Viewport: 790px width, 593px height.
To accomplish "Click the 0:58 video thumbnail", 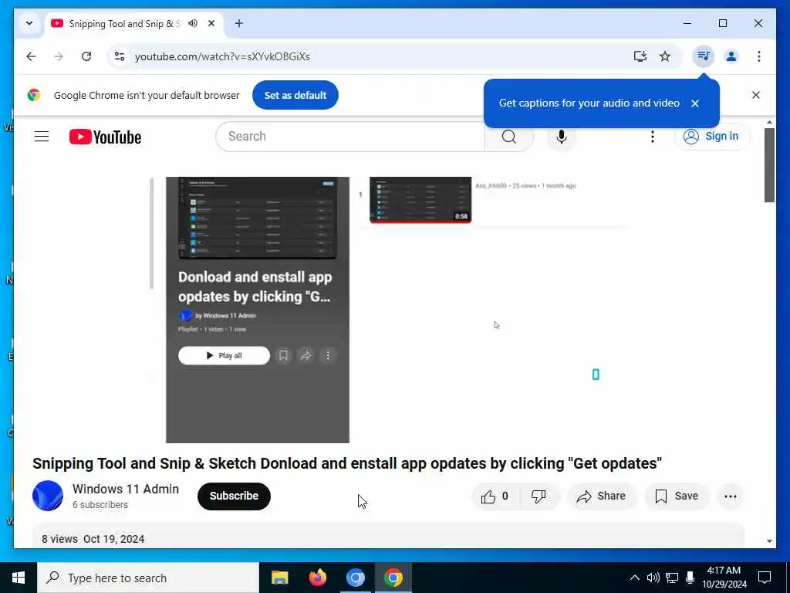I will pos(420,200).
